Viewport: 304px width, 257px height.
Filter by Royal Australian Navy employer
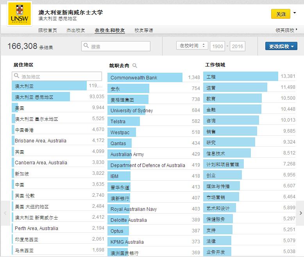tap(154, 209)
